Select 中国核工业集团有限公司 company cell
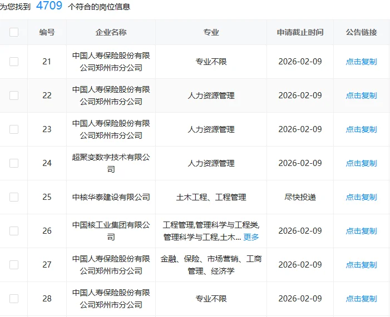390x317 pixels. click(x=111, y=231)
